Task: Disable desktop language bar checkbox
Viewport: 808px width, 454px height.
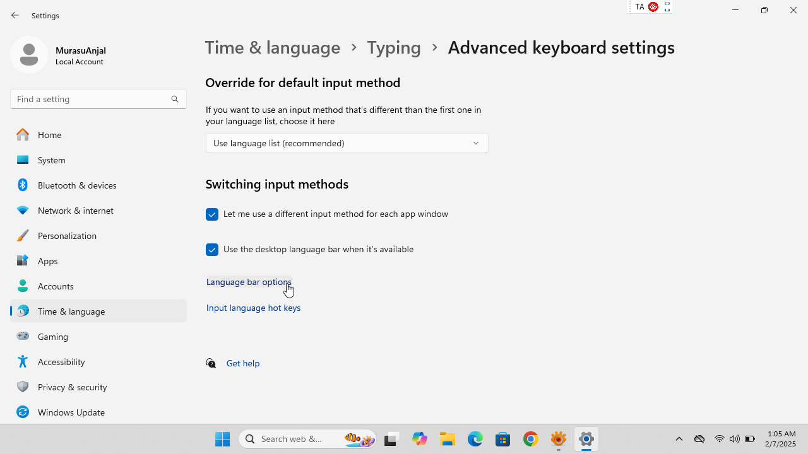Action: (212, 250)
